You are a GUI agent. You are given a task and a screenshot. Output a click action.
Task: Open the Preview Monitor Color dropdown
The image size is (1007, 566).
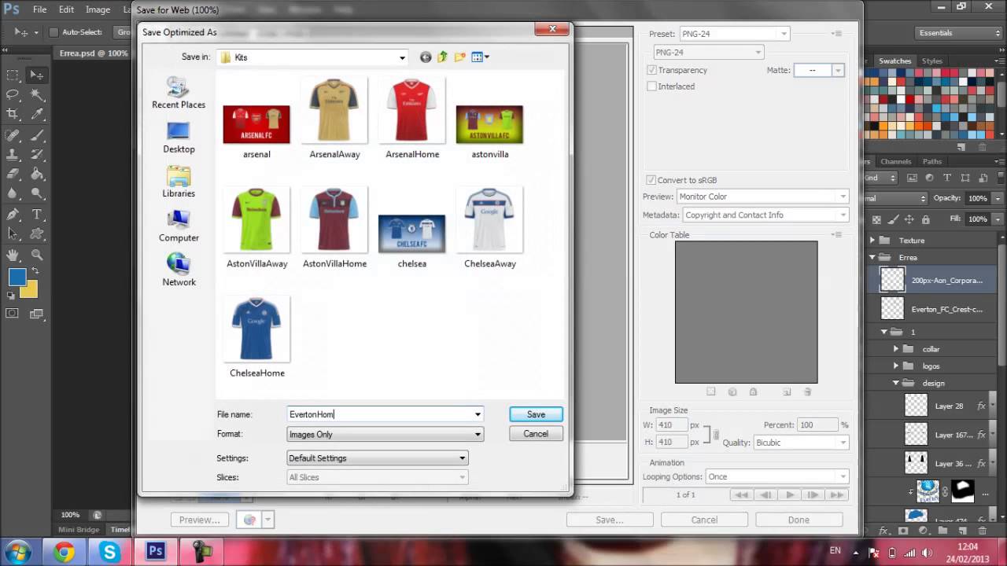[x=762, y=197]
